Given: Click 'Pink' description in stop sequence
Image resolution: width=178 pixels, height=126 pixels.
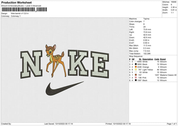Looking at the screenshot, I should [x=144, y=78].
